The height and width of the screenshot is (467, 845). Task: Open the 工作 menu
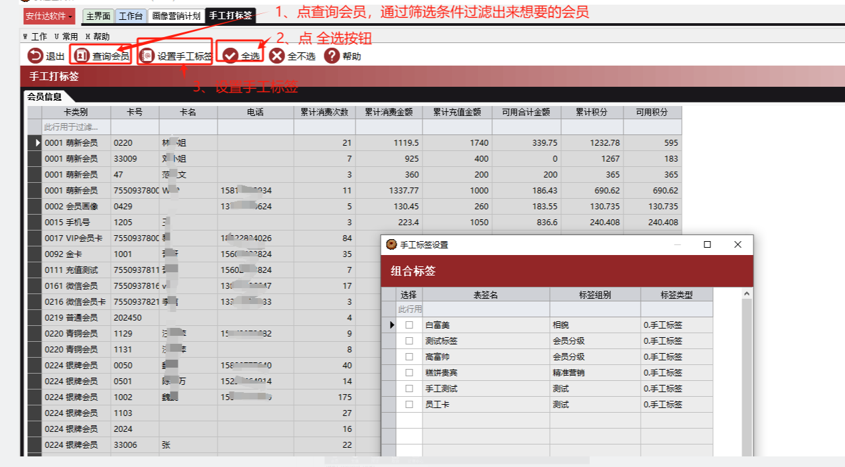coord(34,37)
